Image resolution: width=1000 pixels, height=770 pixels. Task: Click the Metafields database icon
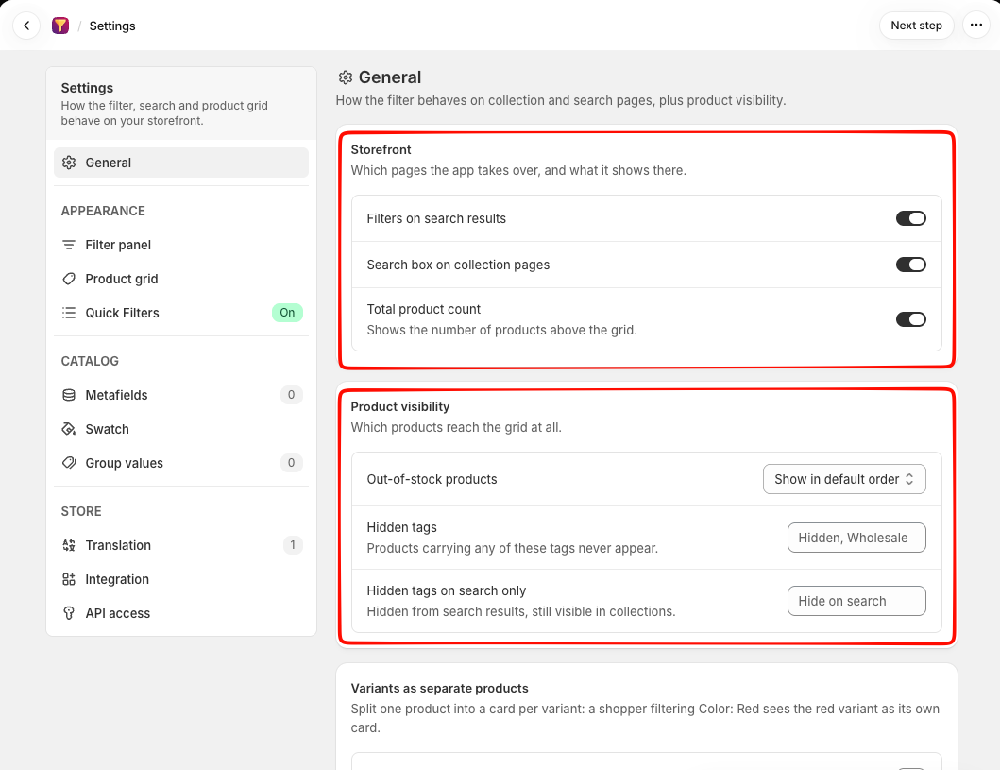click(69, 395)
